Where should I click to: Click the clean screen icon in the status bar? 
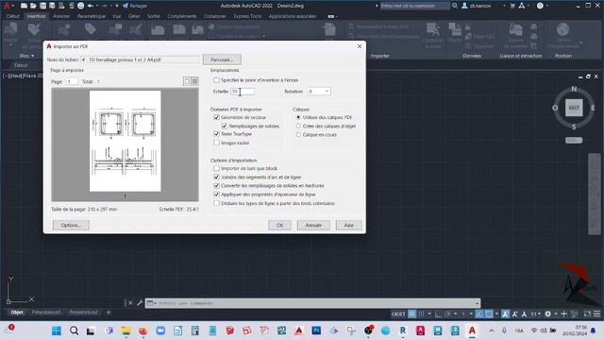click(587, 314)
